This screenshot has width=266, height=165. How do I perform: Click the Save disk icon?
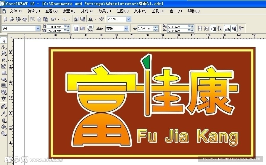(x=18, y=19)
